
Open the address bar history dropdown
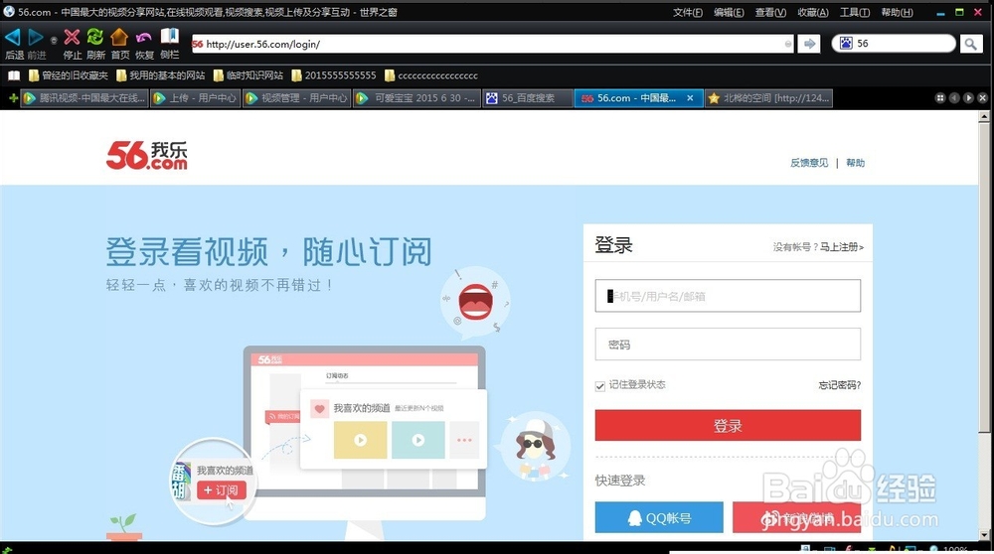(x=788, y=44)
